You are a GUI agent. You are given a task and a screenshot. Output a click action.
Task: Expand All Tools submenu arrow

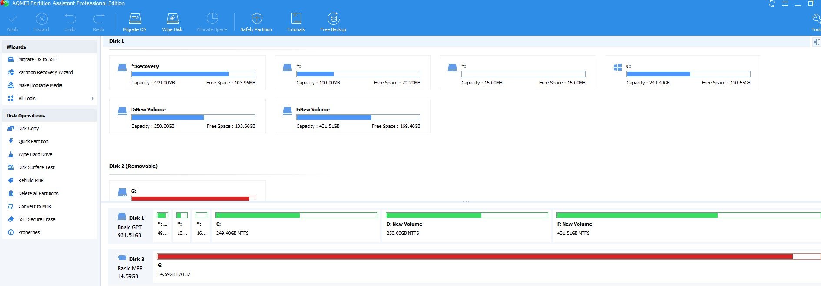pyautogui.click(x=93, y=98)
